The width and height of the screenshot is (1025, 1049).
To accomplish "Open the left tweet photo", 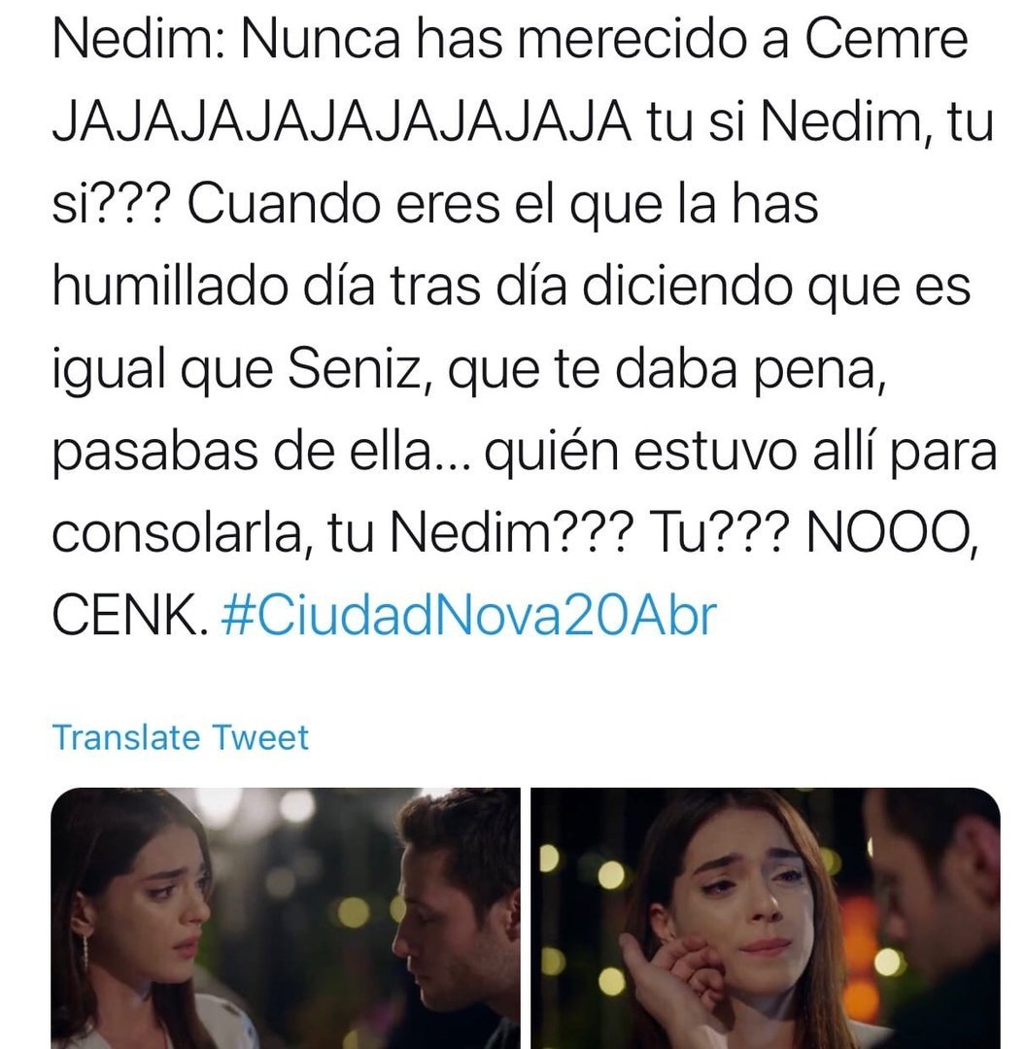I will (x=286, y=918).
